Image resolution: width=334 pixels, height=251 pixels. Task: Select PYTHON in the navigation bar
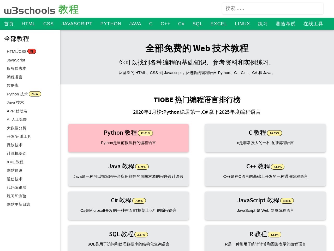[111, 24]
